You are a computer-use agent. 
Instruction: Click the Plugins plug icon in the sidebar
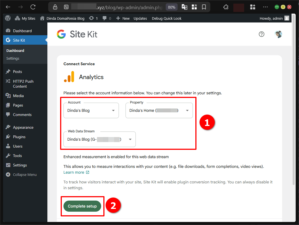point(8,136)
